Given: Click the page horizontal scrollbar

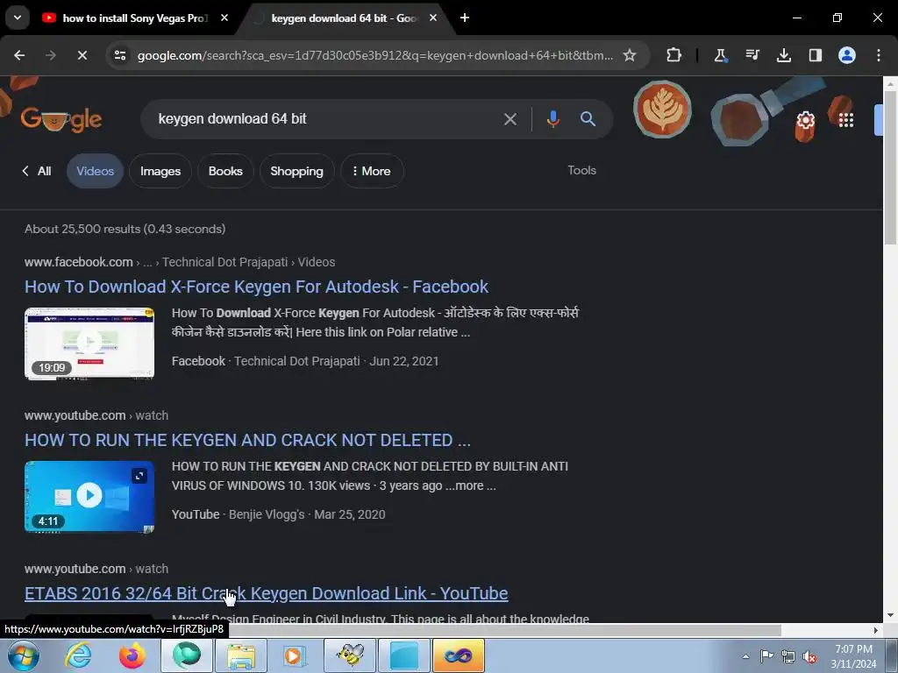Looking at the screenshot, I should 506,629.
